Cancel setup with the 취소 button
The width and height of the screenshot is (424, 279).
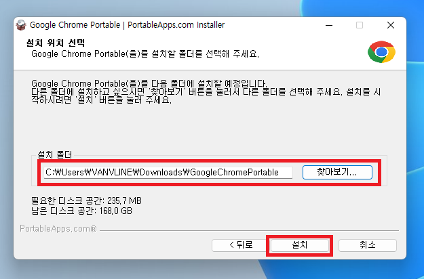point(368,245)
